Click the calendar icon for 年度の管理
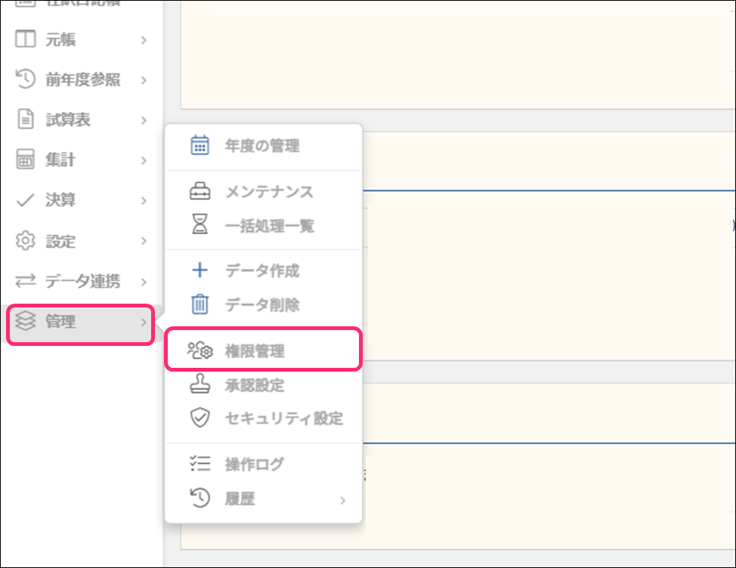The image size is (736, 568). (x=199, y=146)
